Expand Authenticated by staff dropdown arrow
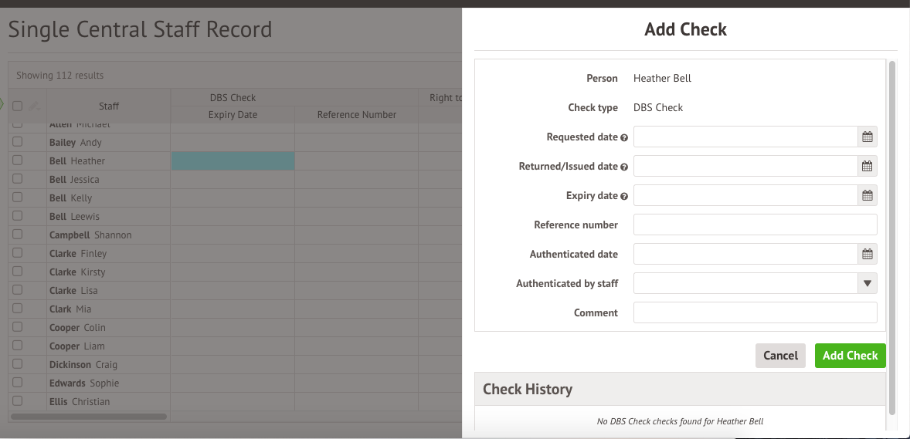The width and height of the screenshot is (910, 439). 867,284
